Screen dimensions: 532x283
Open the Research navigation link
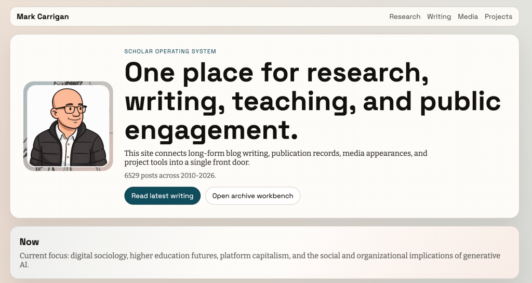point(405,17)
